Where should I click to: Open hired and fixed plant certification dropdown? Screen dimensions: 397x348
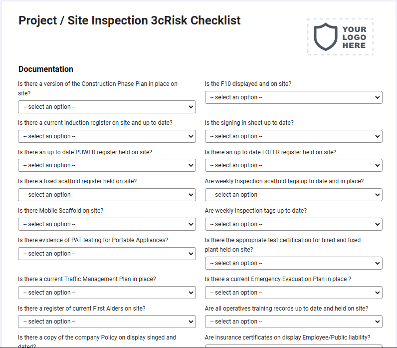293,263
